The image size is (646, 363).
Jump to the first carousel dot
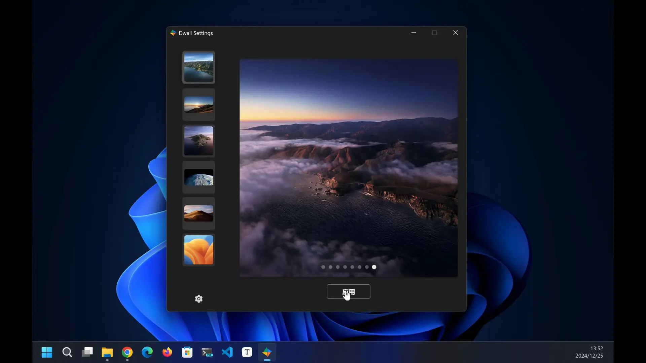pyautogui.click(x=323, y=267)
